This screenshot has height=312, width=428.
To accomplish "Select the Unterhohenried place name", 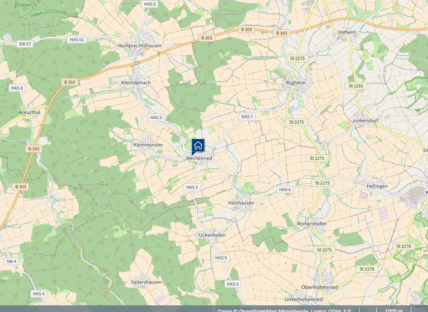I will [304, 299].
